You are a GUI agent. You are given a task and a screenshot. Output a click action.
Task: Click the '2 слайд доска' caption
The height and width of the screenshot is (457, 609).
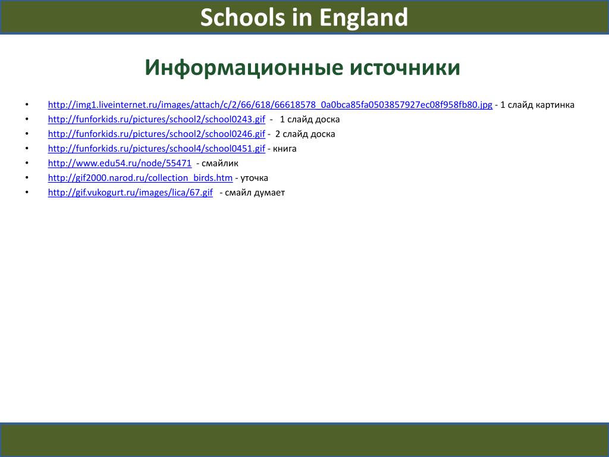coord(305,134)
